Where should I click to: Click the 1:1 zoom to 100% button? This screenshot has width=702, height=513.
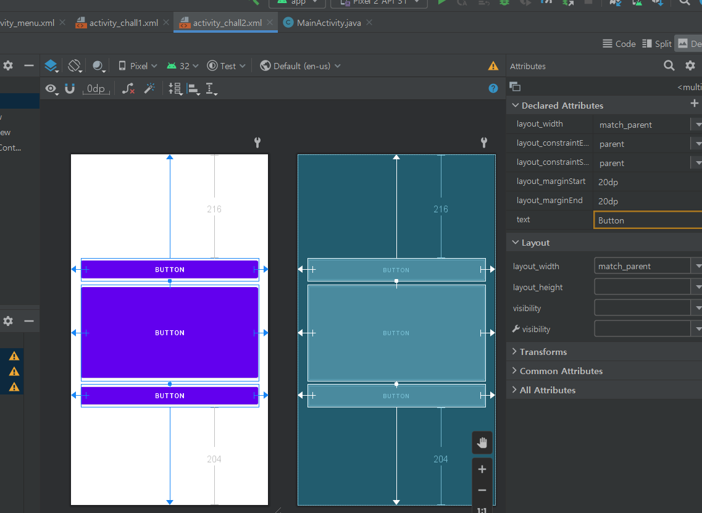(x=482, y=509)
